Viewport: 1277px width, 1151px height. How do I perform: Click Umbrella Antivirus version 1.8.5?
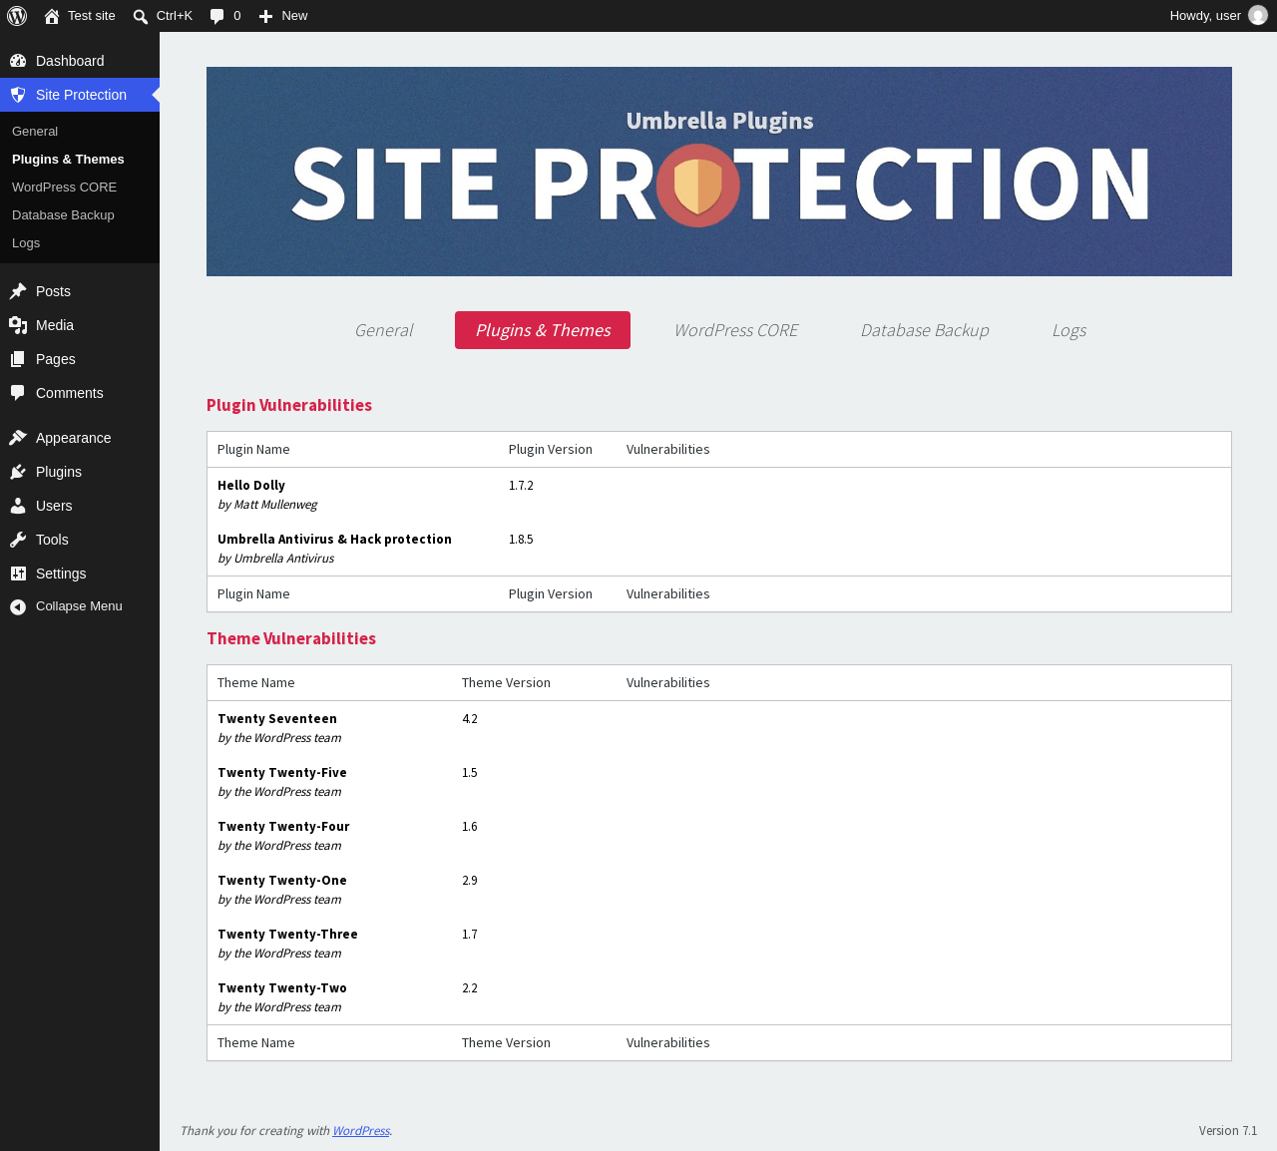click(521, 540)
